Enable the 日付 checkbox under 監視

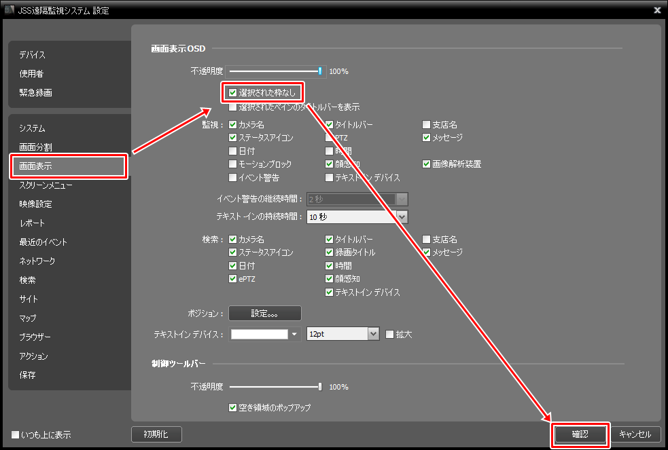pos(232,151)
